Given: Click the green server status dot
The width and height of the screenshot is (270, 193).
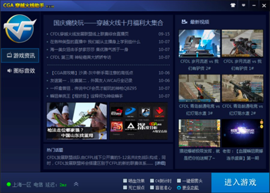Looking at the screenshot, I should [9, 184].
